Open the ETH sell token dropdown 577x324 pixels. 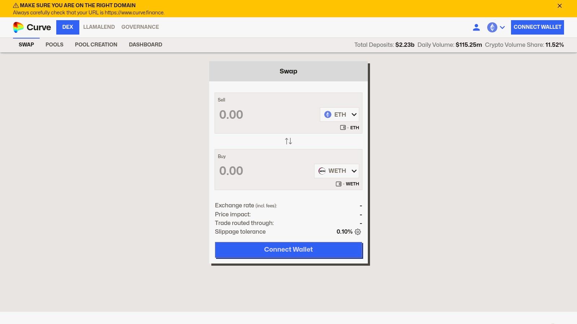[339, 114]
